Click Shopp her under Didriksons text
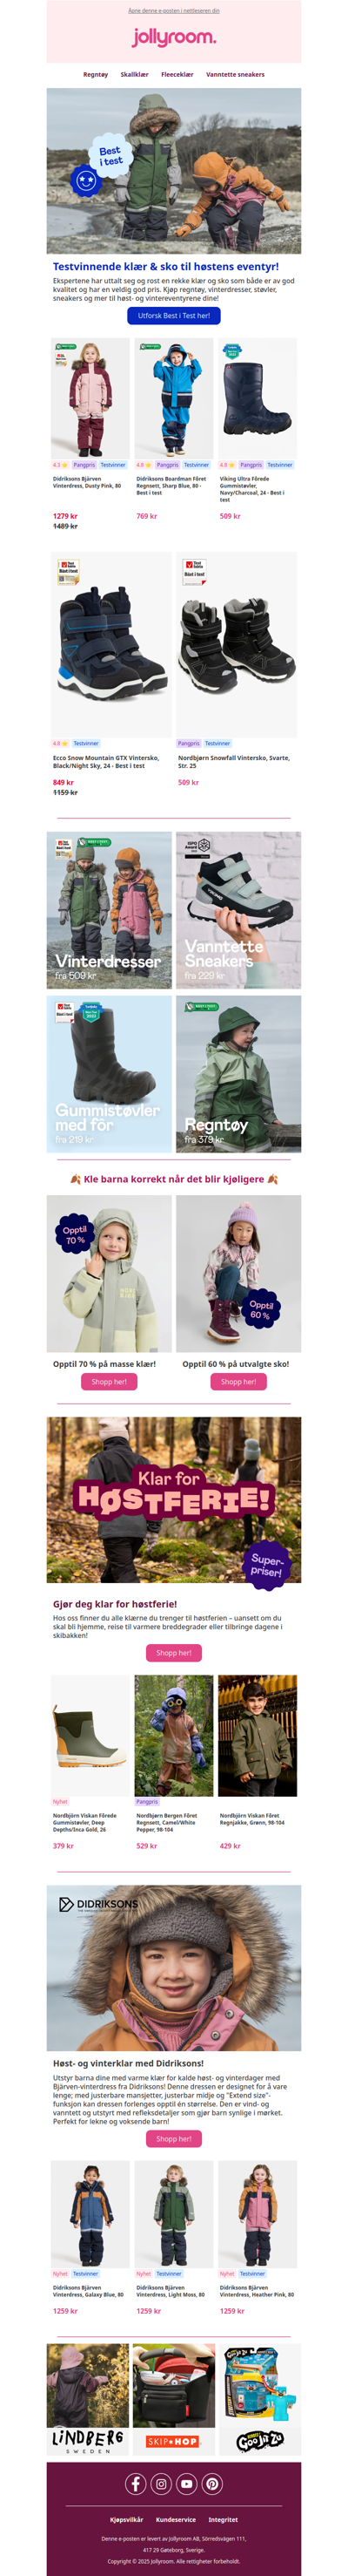The height and width of the screenshot is (2576, 348). point(173,2139)
